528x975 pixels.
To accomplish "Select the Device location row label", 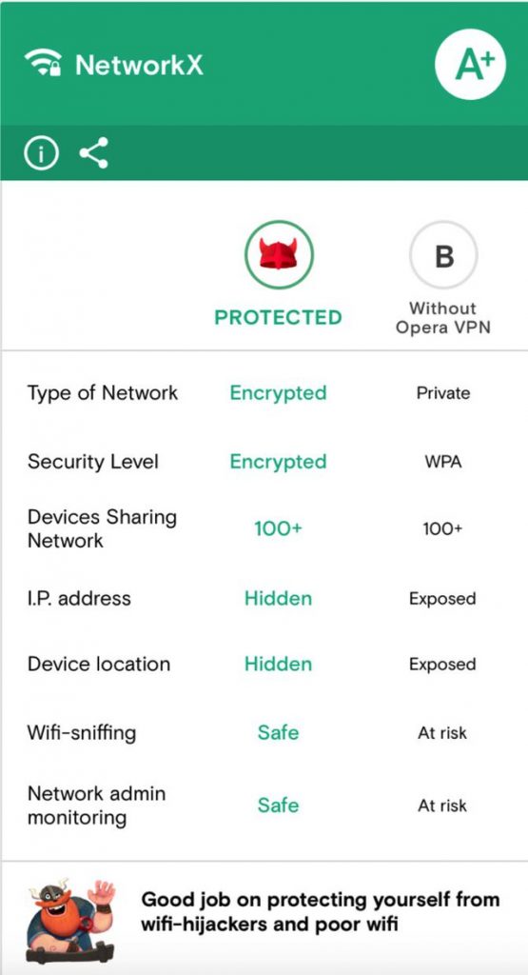I will [99, 664].
